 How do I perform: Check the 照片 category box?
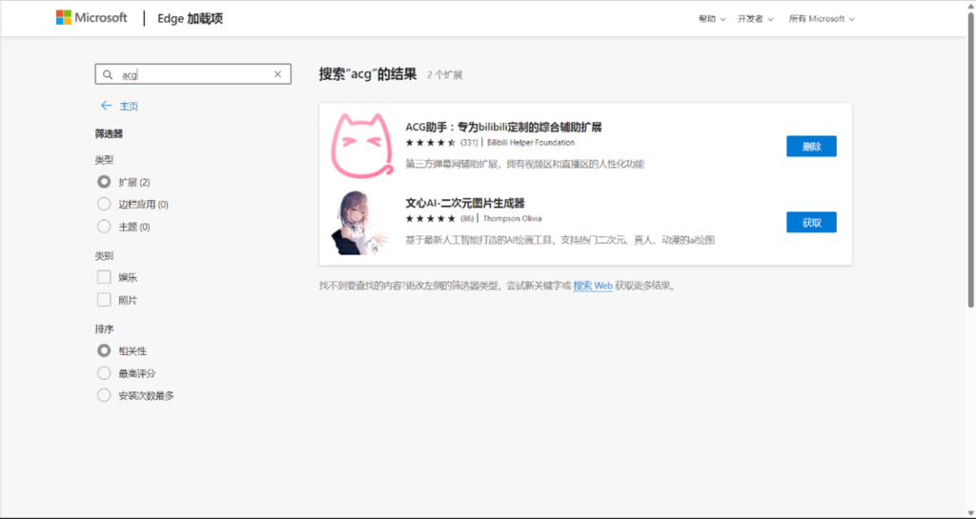[x=104, y=300]
